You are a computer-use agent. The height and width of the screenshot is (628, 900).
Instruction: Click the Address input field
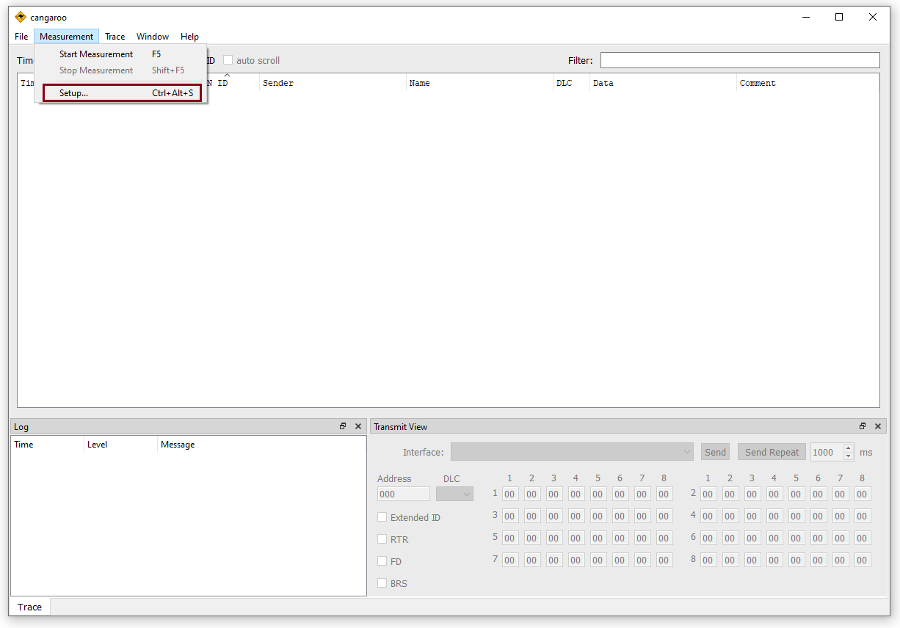(x=404, y=494)
